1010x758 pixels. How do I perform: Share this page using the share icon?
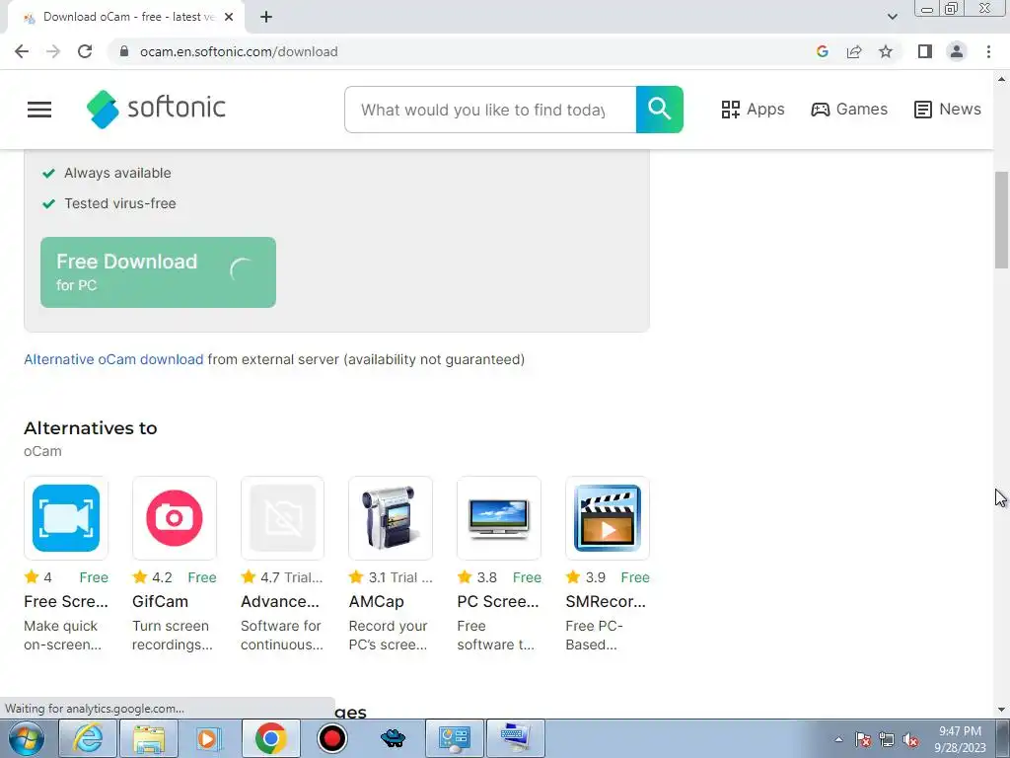854,51
